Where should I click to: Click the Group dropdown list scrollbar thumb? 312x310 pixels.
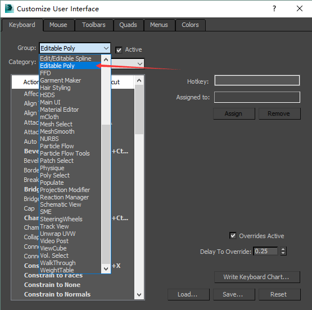coord(106,194)
